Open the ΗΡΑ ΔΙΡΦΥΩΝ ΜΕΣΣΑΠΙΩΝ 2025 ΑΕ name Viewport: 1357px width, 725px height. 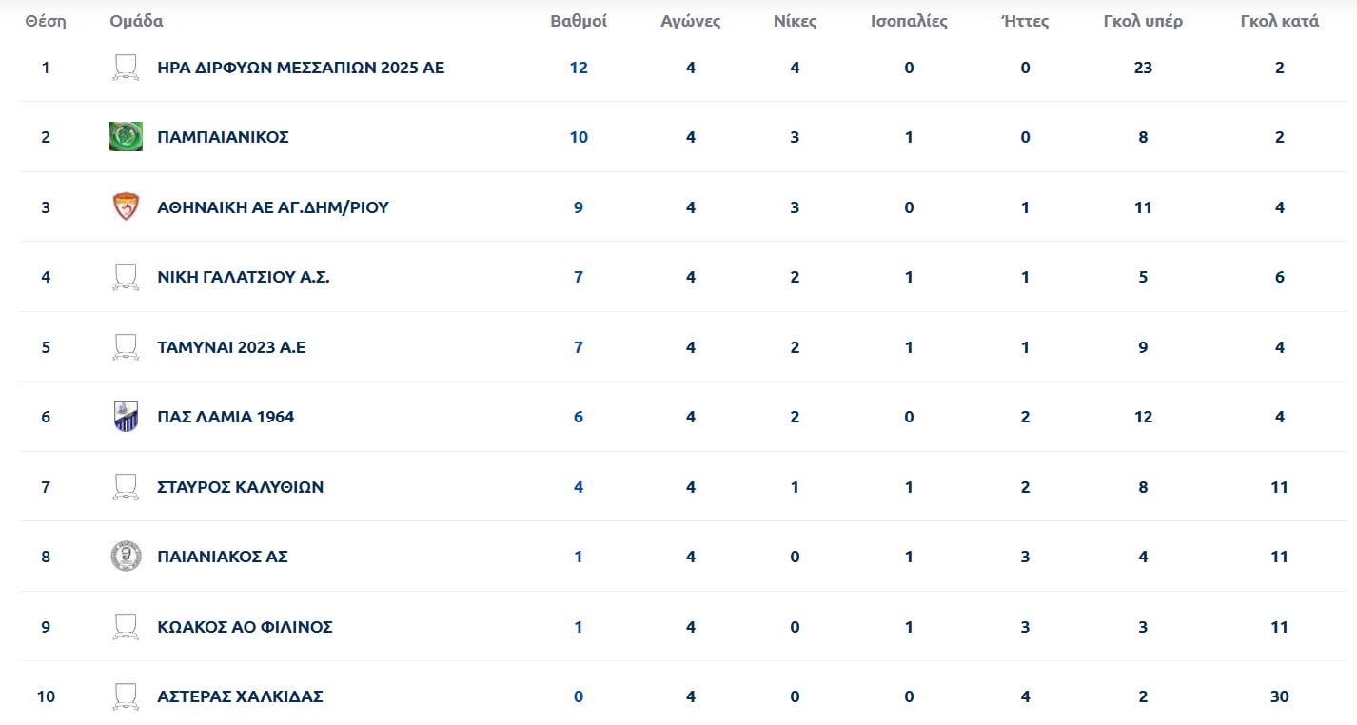(x=301, y=68)
